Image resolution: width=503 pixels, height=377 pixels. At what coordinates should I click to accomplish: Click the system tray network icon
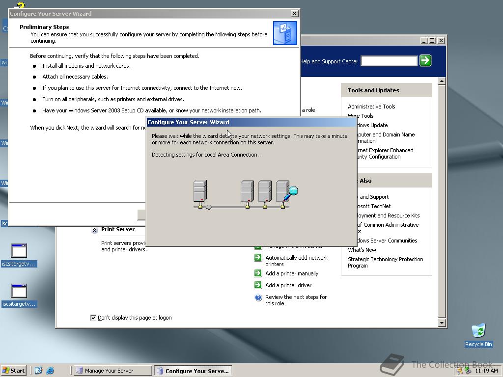(x=468, y=371)
